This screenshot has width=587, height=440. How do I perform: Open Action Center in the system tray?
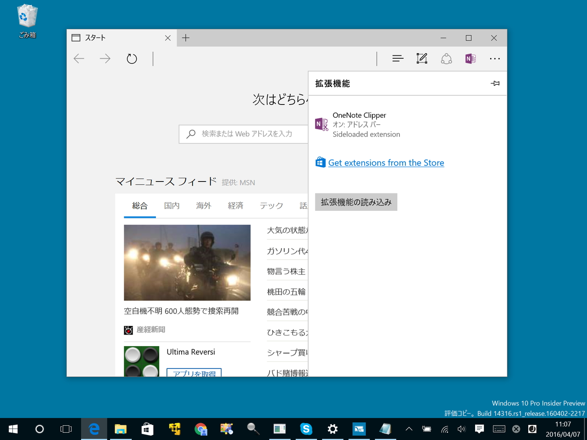[x=479, y=429]
